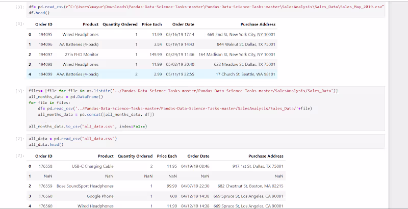Click the date cell 05/11/19 22:55
This screenshot has height=209, width=408.
point(180,74)
